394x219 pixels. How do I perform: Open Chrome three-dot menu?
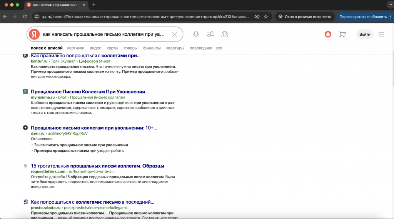(390, 17)
